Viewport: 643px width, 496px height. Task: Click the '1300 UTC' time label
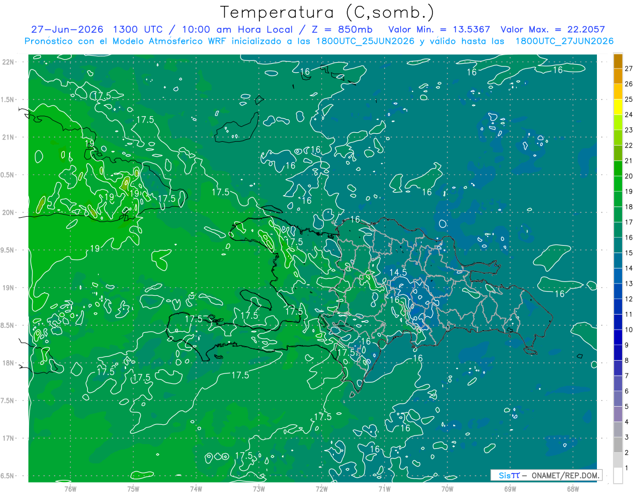138,29
